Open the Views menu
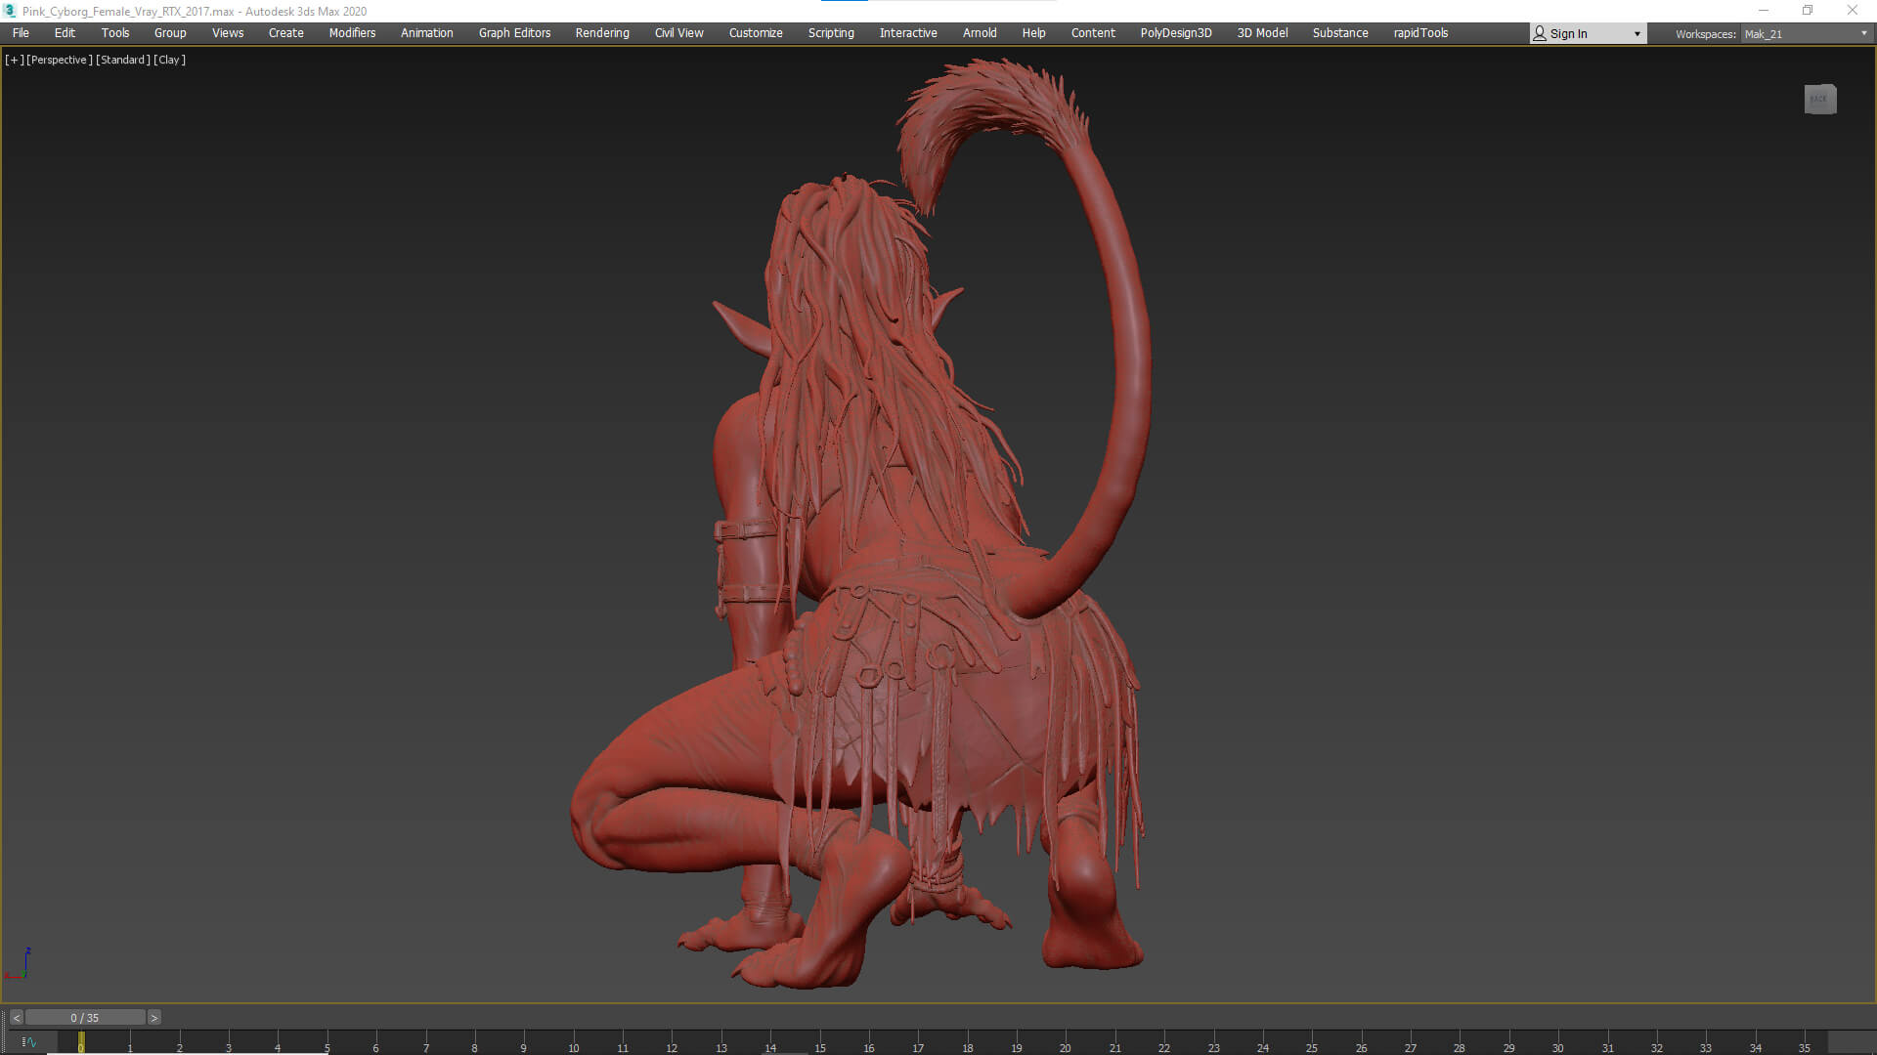Image resolution: width=1877 pixels, height=1055 pixels. tap(228, 33)
